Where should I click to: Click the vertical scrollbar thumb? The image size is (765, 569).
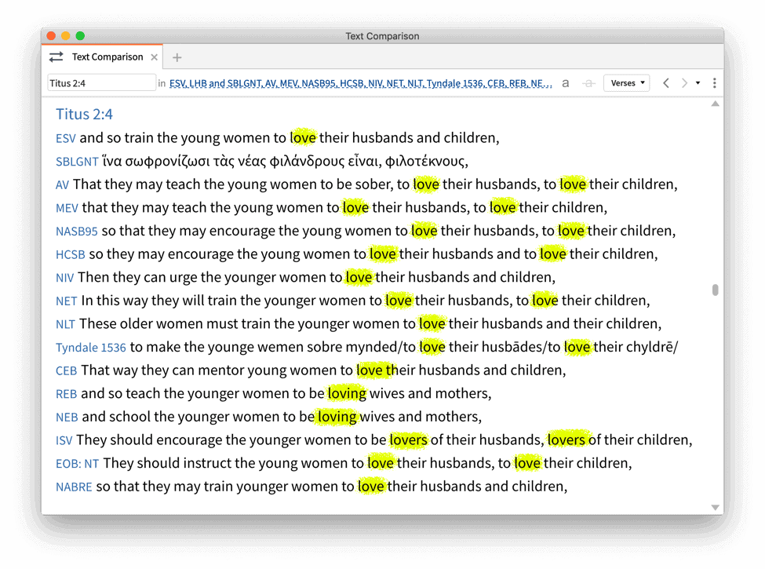[x=715, y=290]
